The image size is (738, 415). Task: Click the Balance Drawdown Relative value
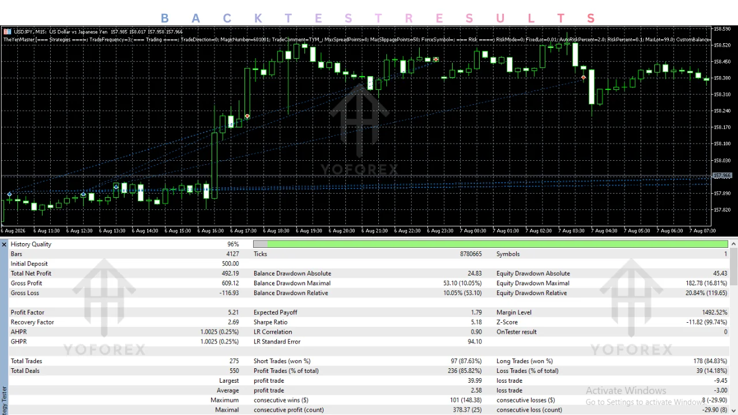(462, 293)
